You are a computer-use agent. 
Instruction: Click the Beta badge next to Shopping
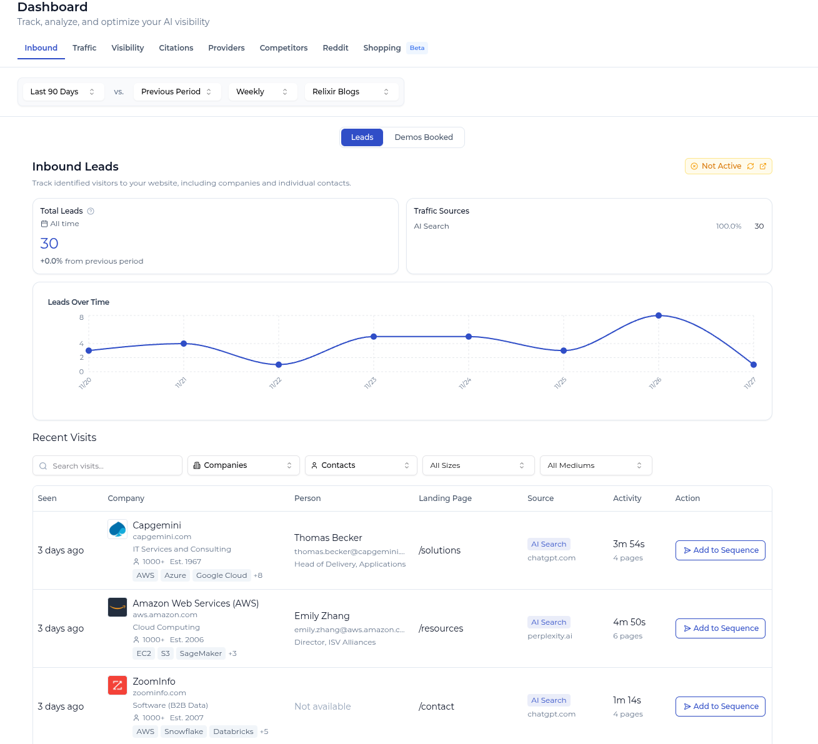click(x=417, y=48)
